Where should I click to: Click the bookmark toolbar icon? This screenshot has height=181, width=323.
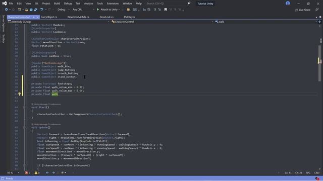point(166,10)
